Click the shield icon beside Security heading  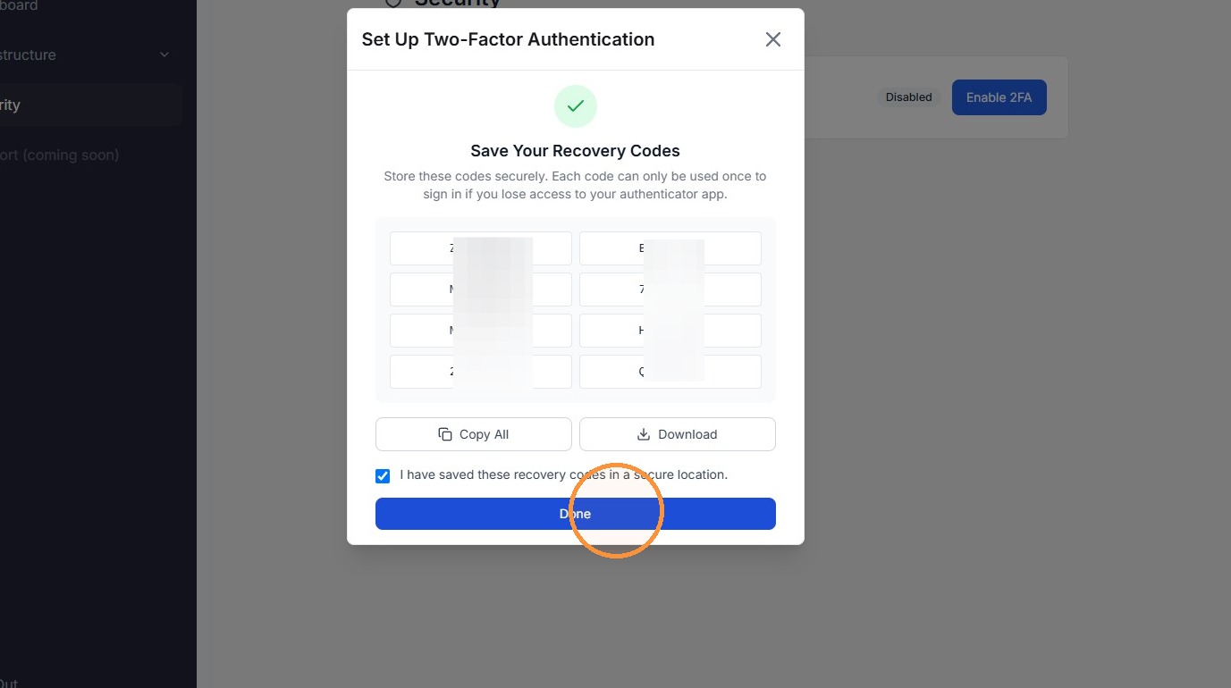[392, 3]
